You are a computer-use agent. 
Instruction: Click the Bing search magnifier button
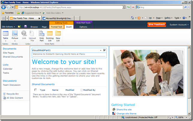[x=186, y=7]
